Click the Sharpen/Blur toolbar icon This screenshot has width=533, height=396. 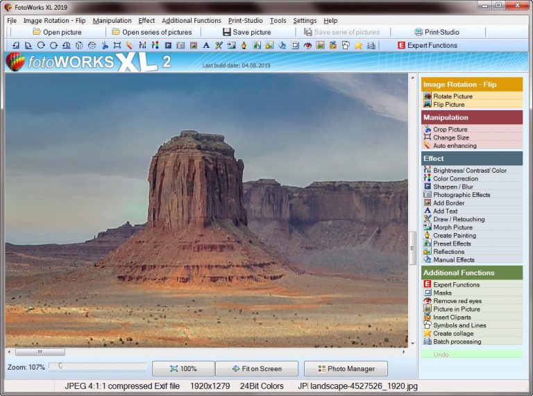168,45
